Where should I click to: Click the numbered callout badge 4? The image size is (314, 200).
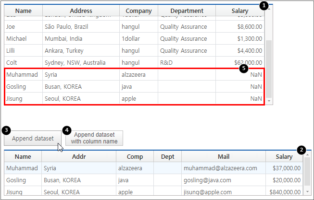(x=67, y=130)
